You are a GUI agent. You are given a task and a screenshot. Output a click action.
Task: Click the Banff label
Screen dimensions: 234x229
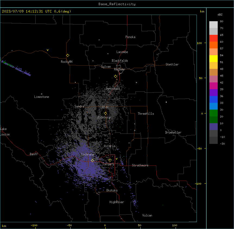pyautogui.click(x=34, y=154)
